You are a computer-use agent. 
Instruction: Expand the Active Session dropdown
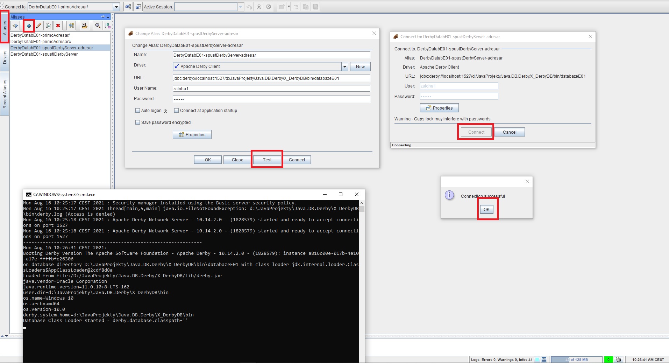pyautogui.click(x=240, y=7)
